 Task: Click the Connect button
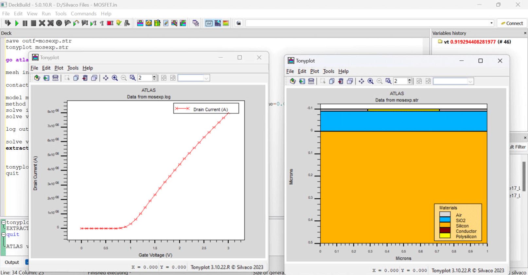tap(512, 23)
